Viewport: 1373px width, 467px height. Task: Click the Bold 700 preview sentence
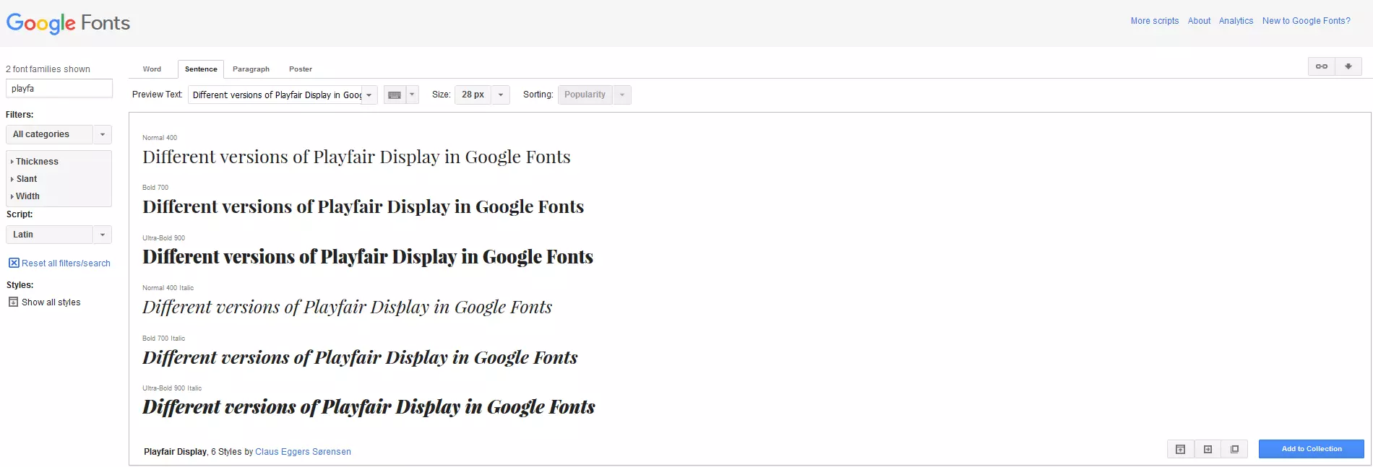(x=363, y=207)
